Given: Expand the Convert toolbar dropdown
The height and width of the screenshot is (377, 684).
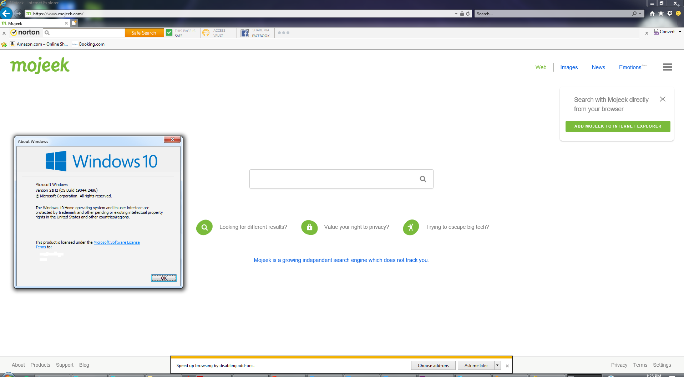Looking at the screenshot, I should [680, 32].
